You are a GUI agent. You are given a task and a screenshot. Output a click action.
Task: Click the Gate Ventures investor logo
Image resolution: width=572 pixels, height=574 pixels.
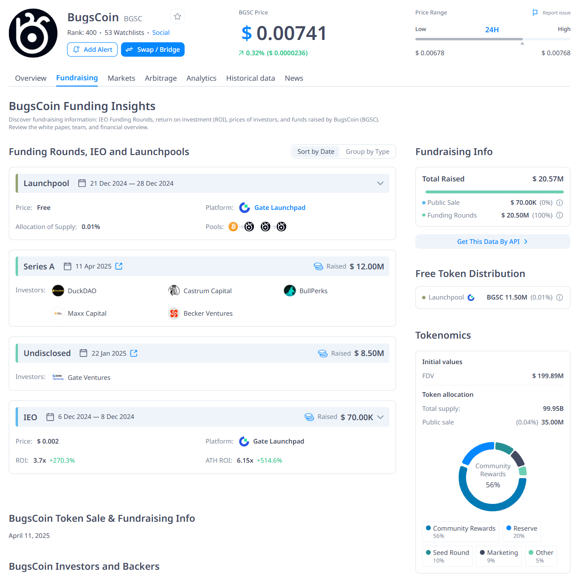58,377
